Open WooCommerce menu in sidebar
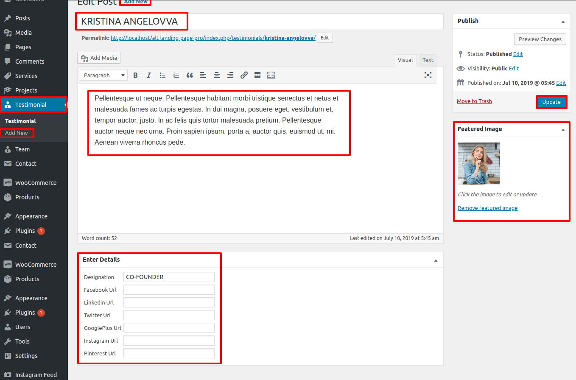The image size is (576, 380). 36,183
